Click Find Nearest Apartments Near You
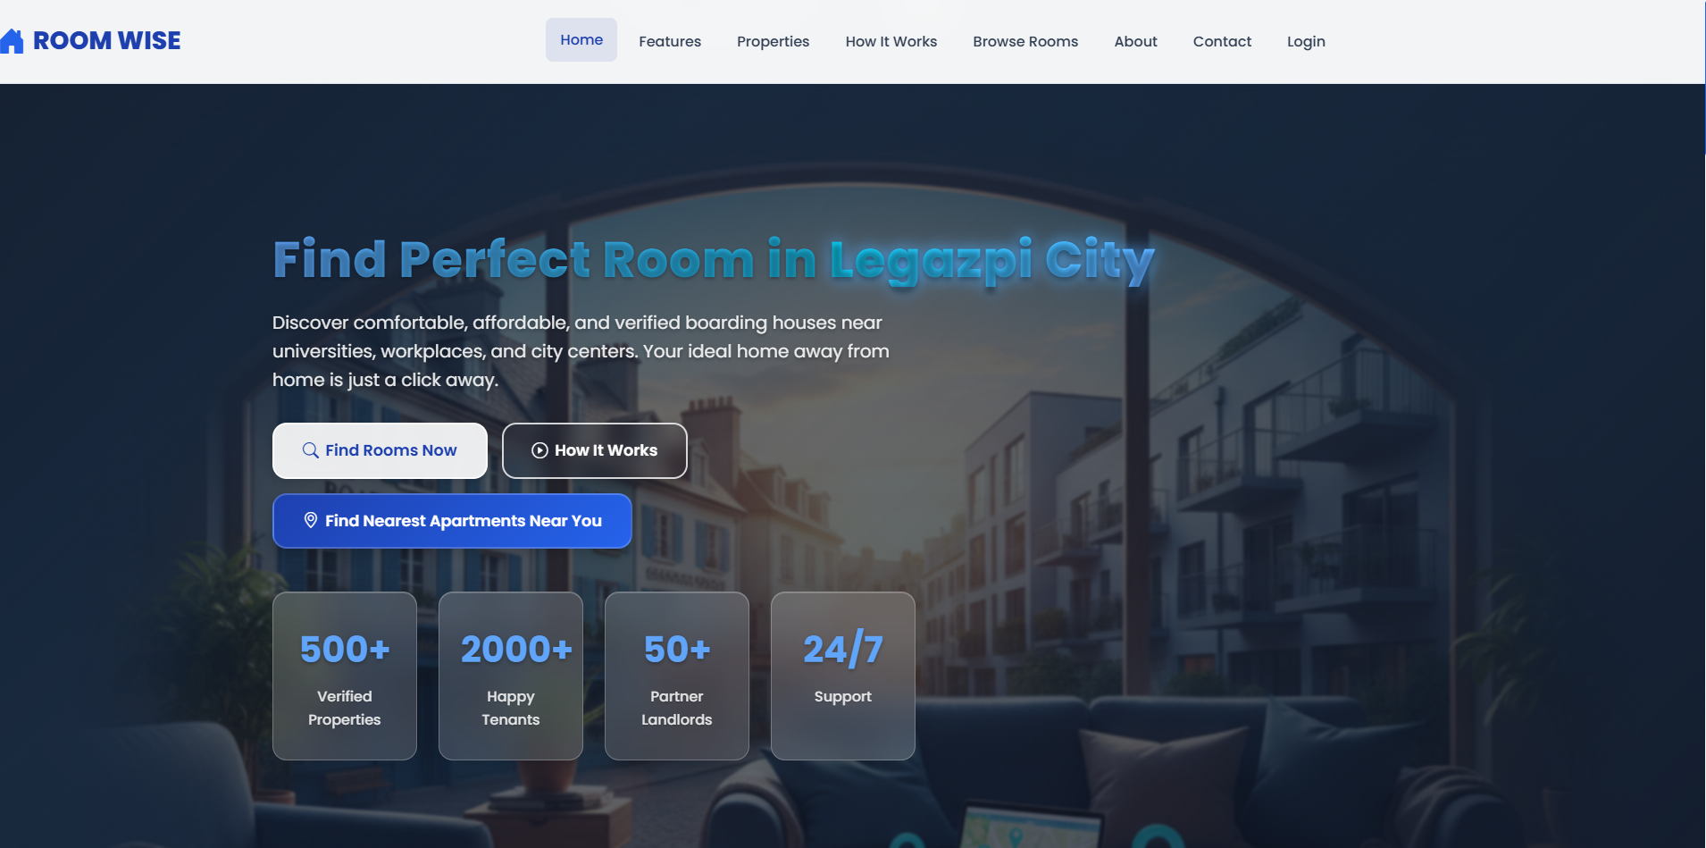Image resolution: width=1706 pixels, height=848 pixels. [x=452, y=520]
